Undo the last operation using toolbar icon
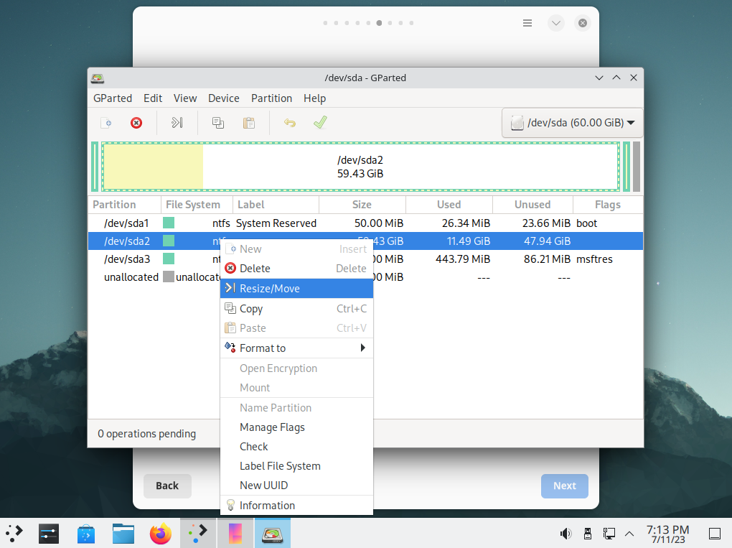Screen dimensions: 732x548 coord(288,123)
